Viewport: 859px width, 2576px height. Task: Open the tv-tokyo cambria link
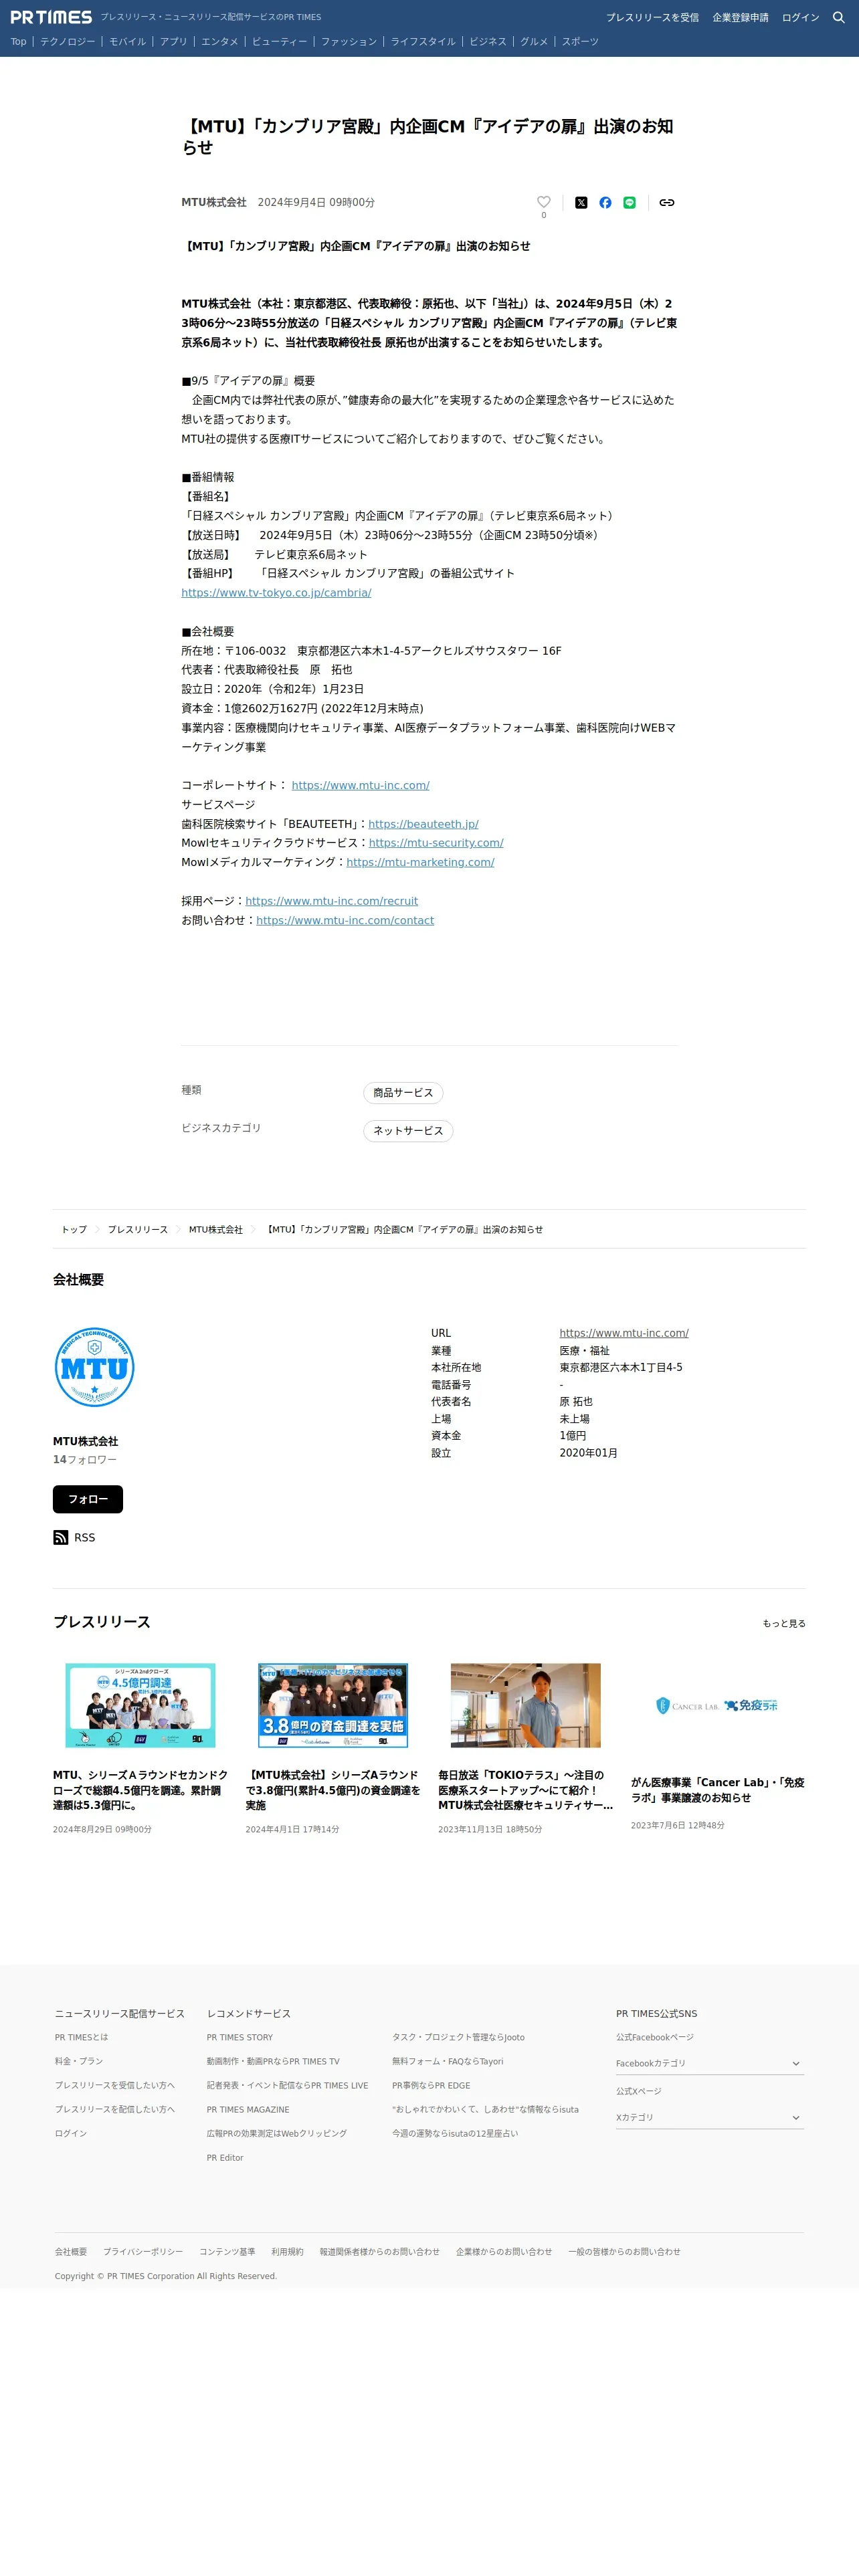(x=276, y=593)
